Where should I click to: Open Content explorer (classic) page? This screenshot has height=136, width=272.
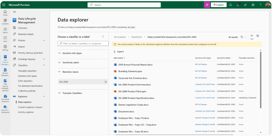[30, 107]
